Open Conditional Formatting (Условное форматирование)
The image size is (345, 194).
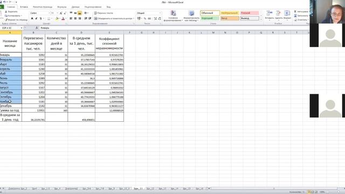[173, 16]
